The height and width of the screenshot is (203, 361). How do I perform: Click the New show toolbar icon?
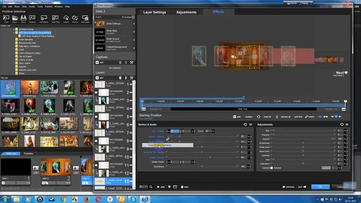click(6, 18)
